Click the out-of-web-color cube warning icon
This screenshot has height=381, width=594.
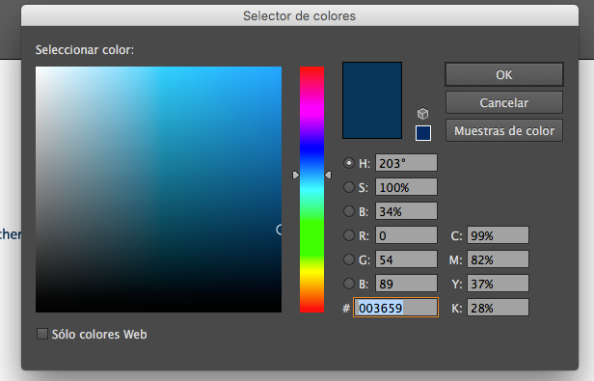422,114
